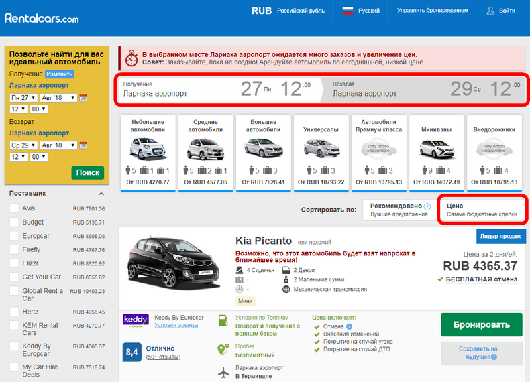Click the Russian flag icon

tap(348, 11)
